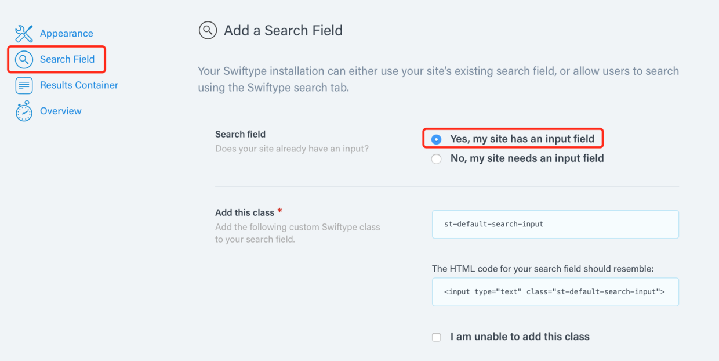The height and width of the screenshot is (361, 719).
Task: Click the red asterisk next to "Add this class"
Action: click(x=280, y=211)
